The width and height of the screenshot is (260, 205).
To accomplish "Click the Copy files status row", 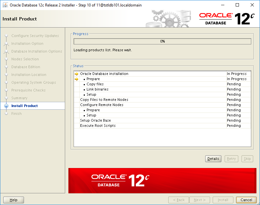I will [x=162, y=84].
